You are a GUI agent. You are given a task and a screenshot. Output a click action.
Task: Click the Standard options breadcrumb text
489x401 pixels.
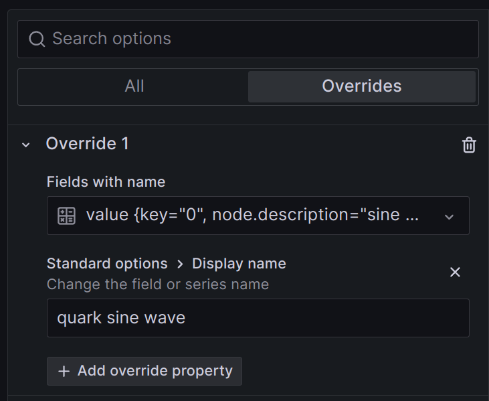107,264
